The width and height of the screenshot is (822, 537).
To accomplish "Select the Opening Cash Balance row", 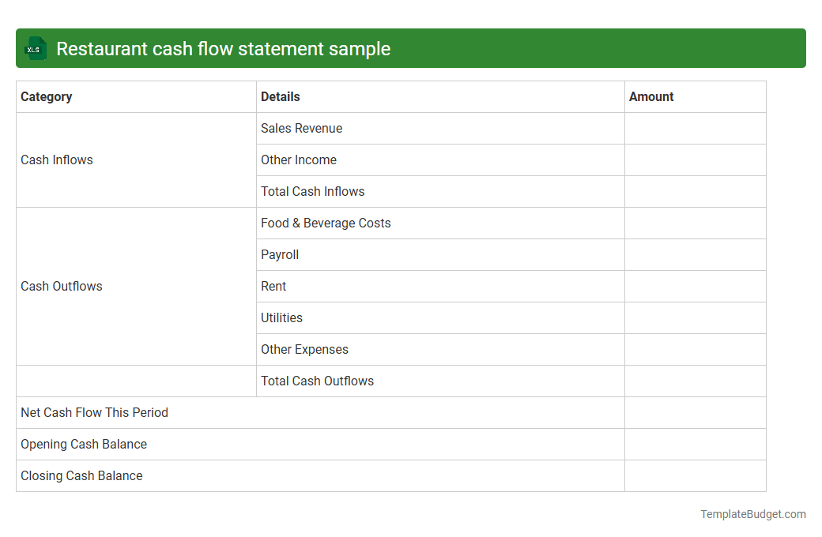I will coord(84,444).
